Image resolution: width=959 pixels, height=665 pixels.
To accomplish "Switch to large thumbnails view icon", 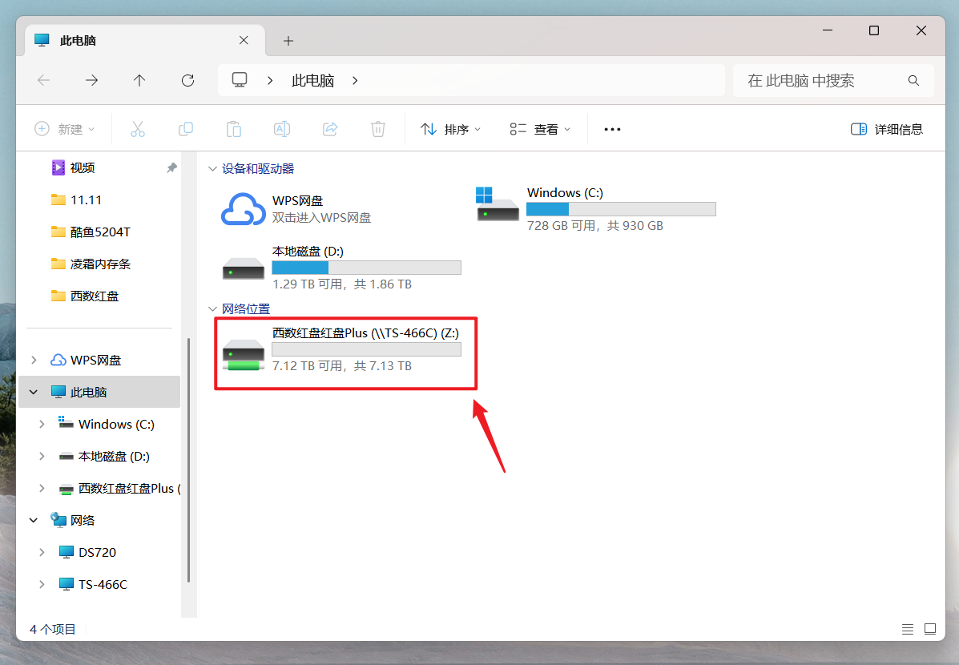I will point(930,629).
